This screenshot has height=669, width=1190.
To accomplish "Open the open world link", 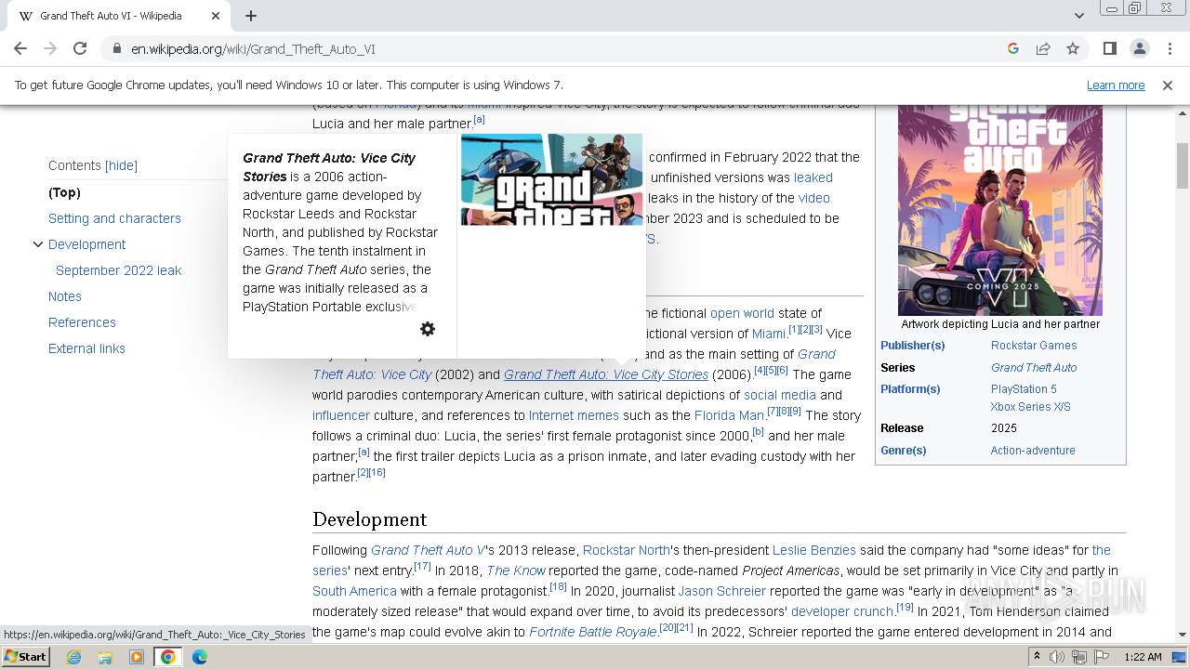I will (742, 313).
